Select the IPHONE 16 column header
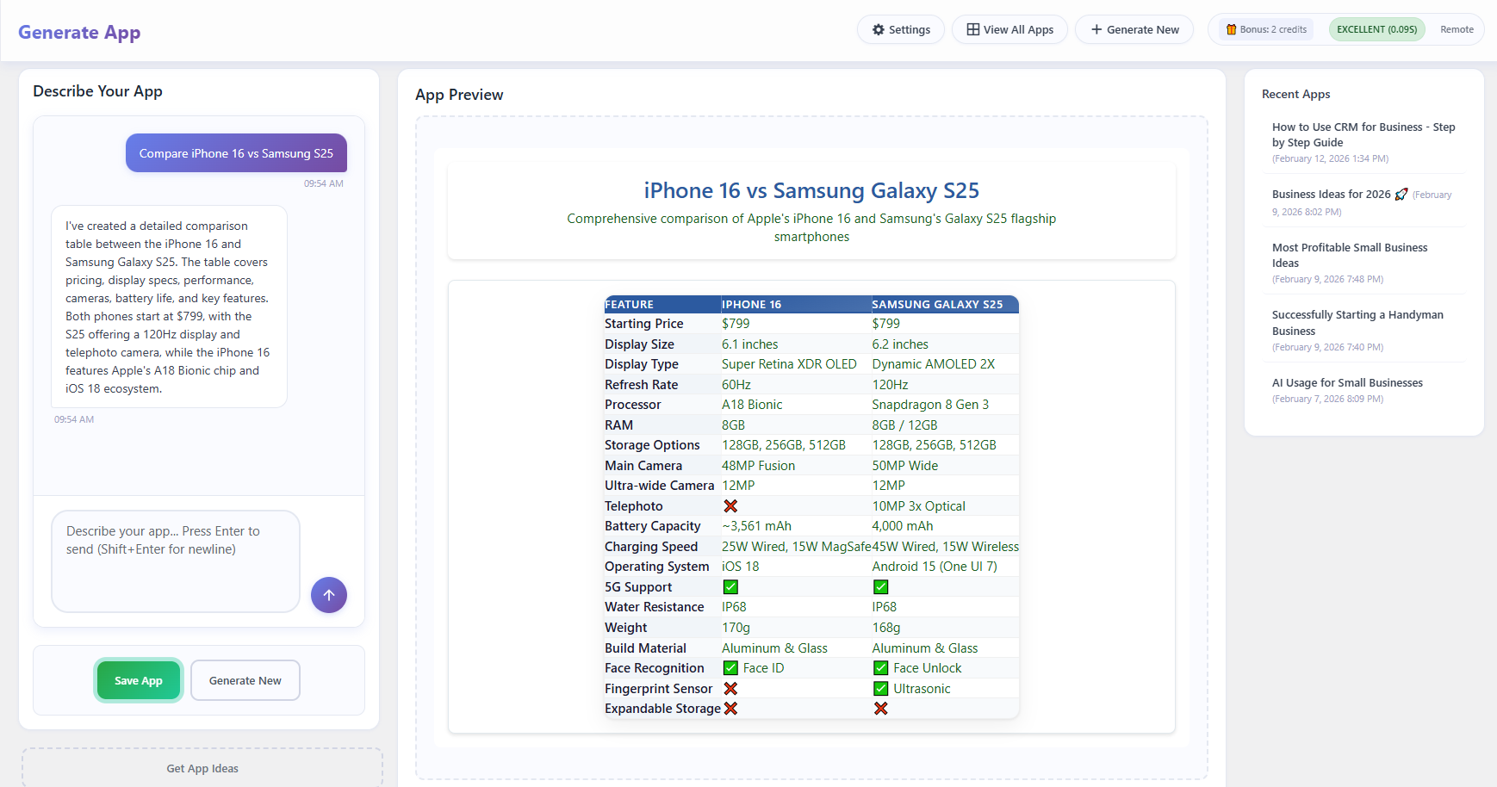The width and height of the screenshot is (1497, 787). [x=751, y=304]
